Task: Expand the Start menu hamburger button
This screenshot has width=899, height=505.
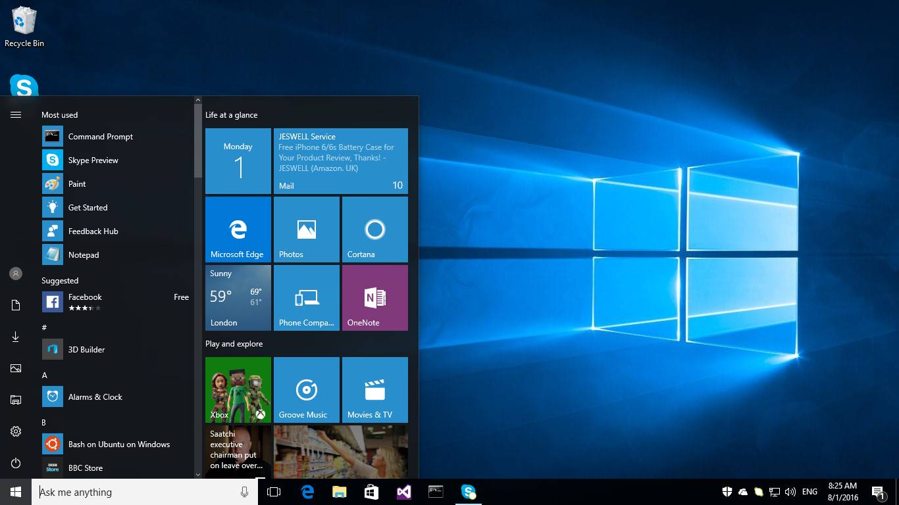Action: [16, 115]
